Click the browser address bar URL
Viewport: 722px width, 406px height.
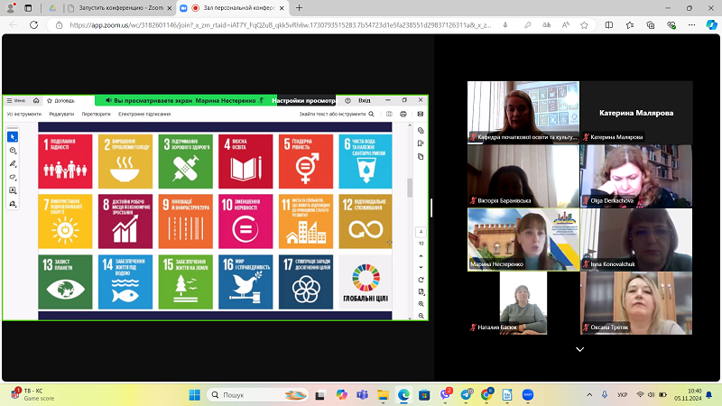coord(281,25)
